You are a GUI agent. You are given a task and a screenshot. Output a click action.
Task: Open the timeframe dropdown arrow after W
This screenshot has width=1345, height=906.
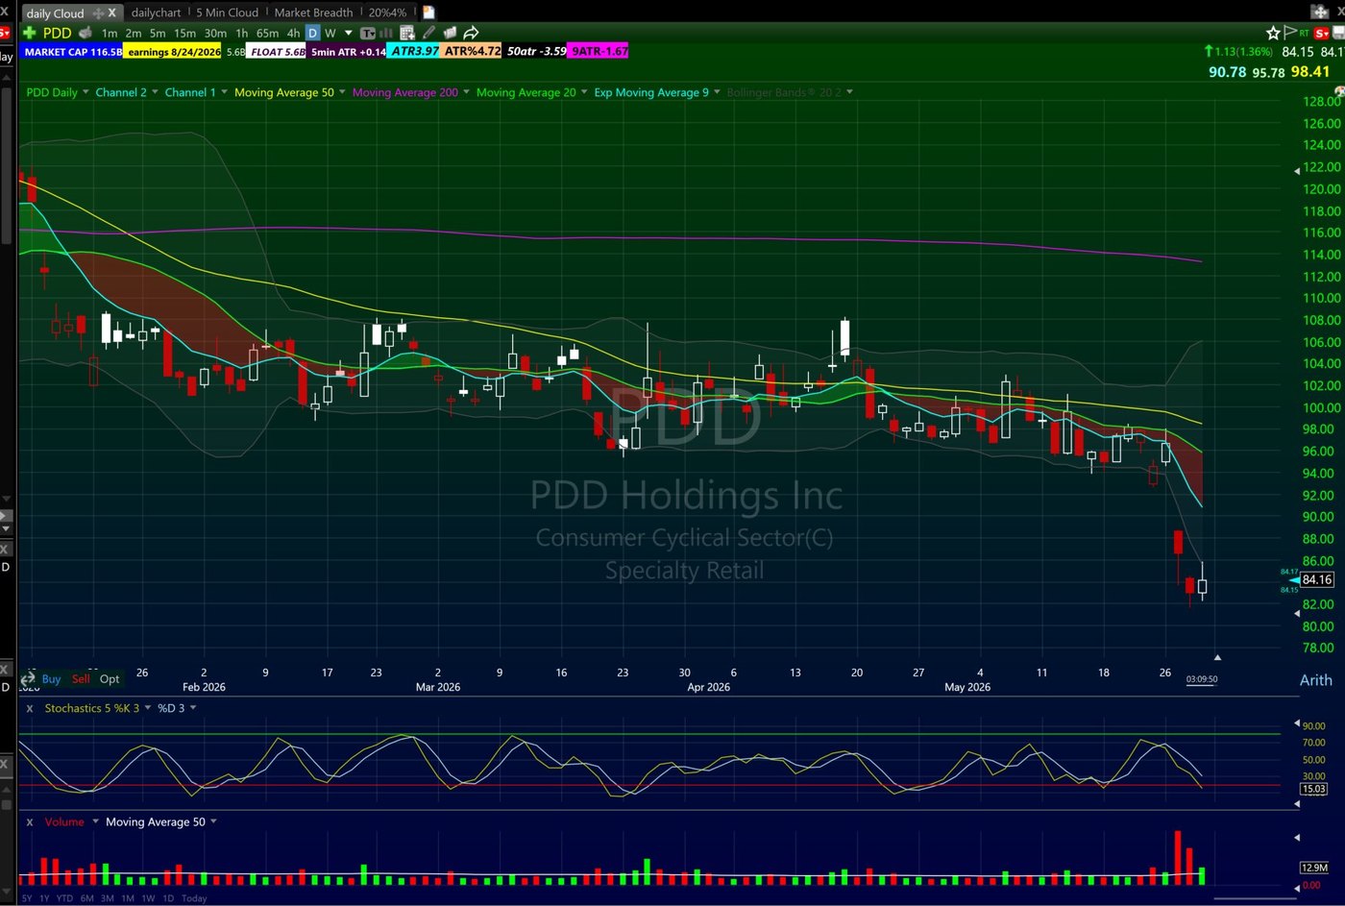click(x=348, y=33)
